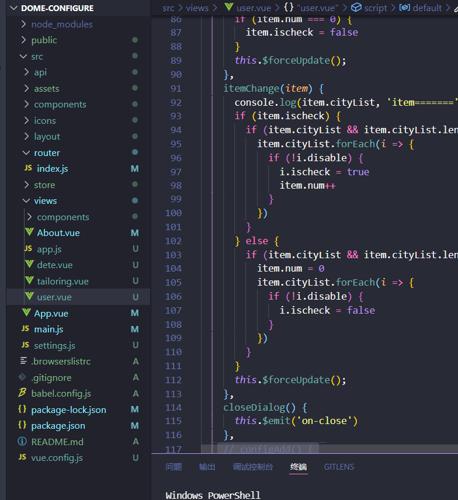The width and height of the screenshot is (458, 500).
Task: Expand the api folder chevron
Action: pyautogui.click(x=26, y=72)
